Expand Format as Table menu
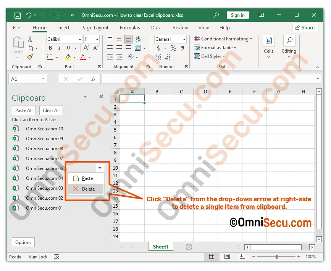Image resolution: width=331 pixels, height=271 pixels. point(215,48)
